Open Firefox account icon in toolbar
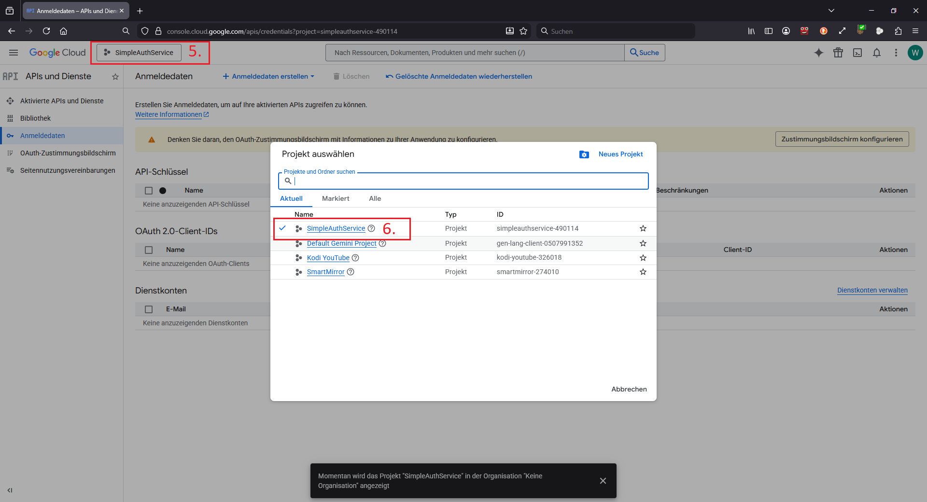 click(x=786, y=31)
